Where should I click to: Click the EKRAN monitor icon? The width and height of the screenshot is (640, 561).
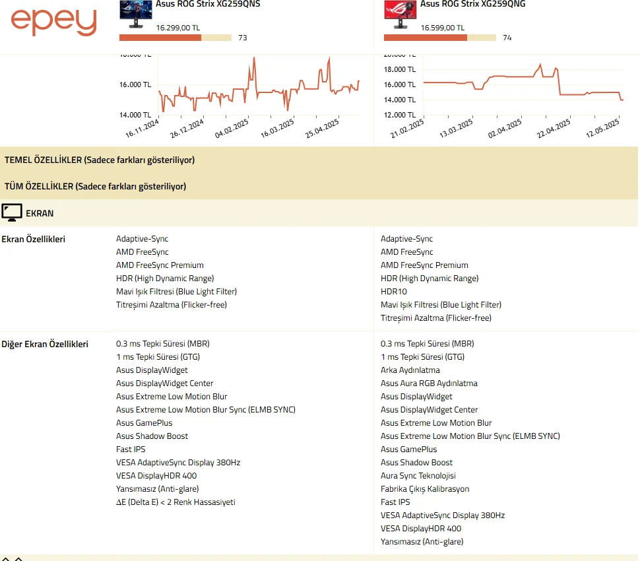12,213
